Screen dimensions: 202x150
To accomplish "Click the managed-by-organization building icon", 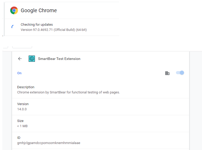I will (167, 73).
